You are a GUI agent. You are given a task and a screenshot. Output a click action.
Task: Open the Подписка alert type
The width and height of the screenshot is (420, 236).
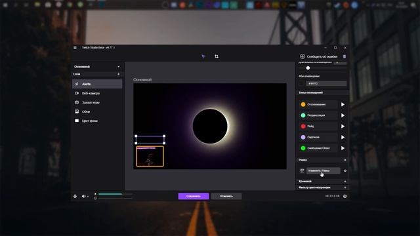coord(318,137)
